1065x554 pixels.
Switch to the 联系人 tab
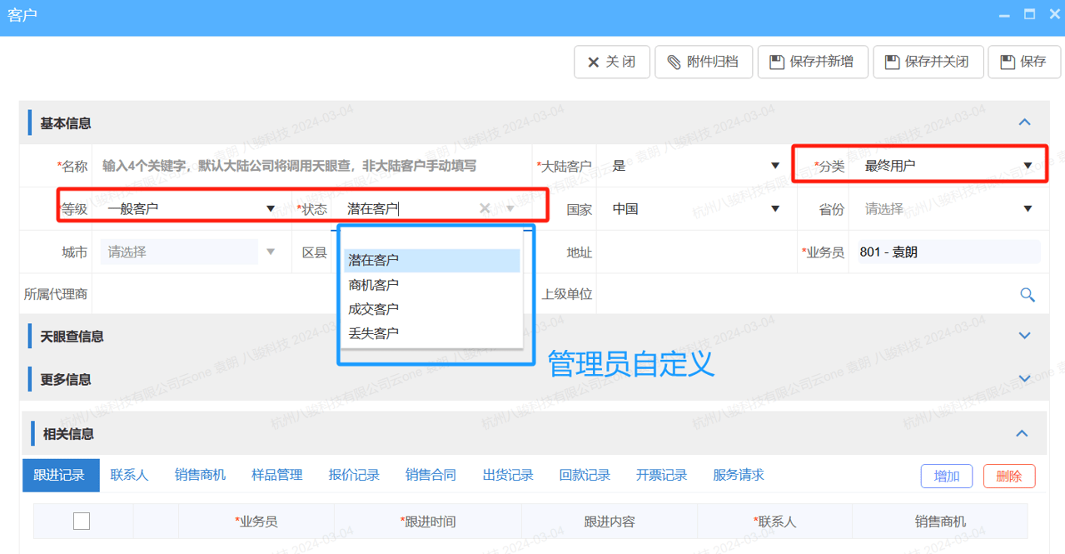129,475
